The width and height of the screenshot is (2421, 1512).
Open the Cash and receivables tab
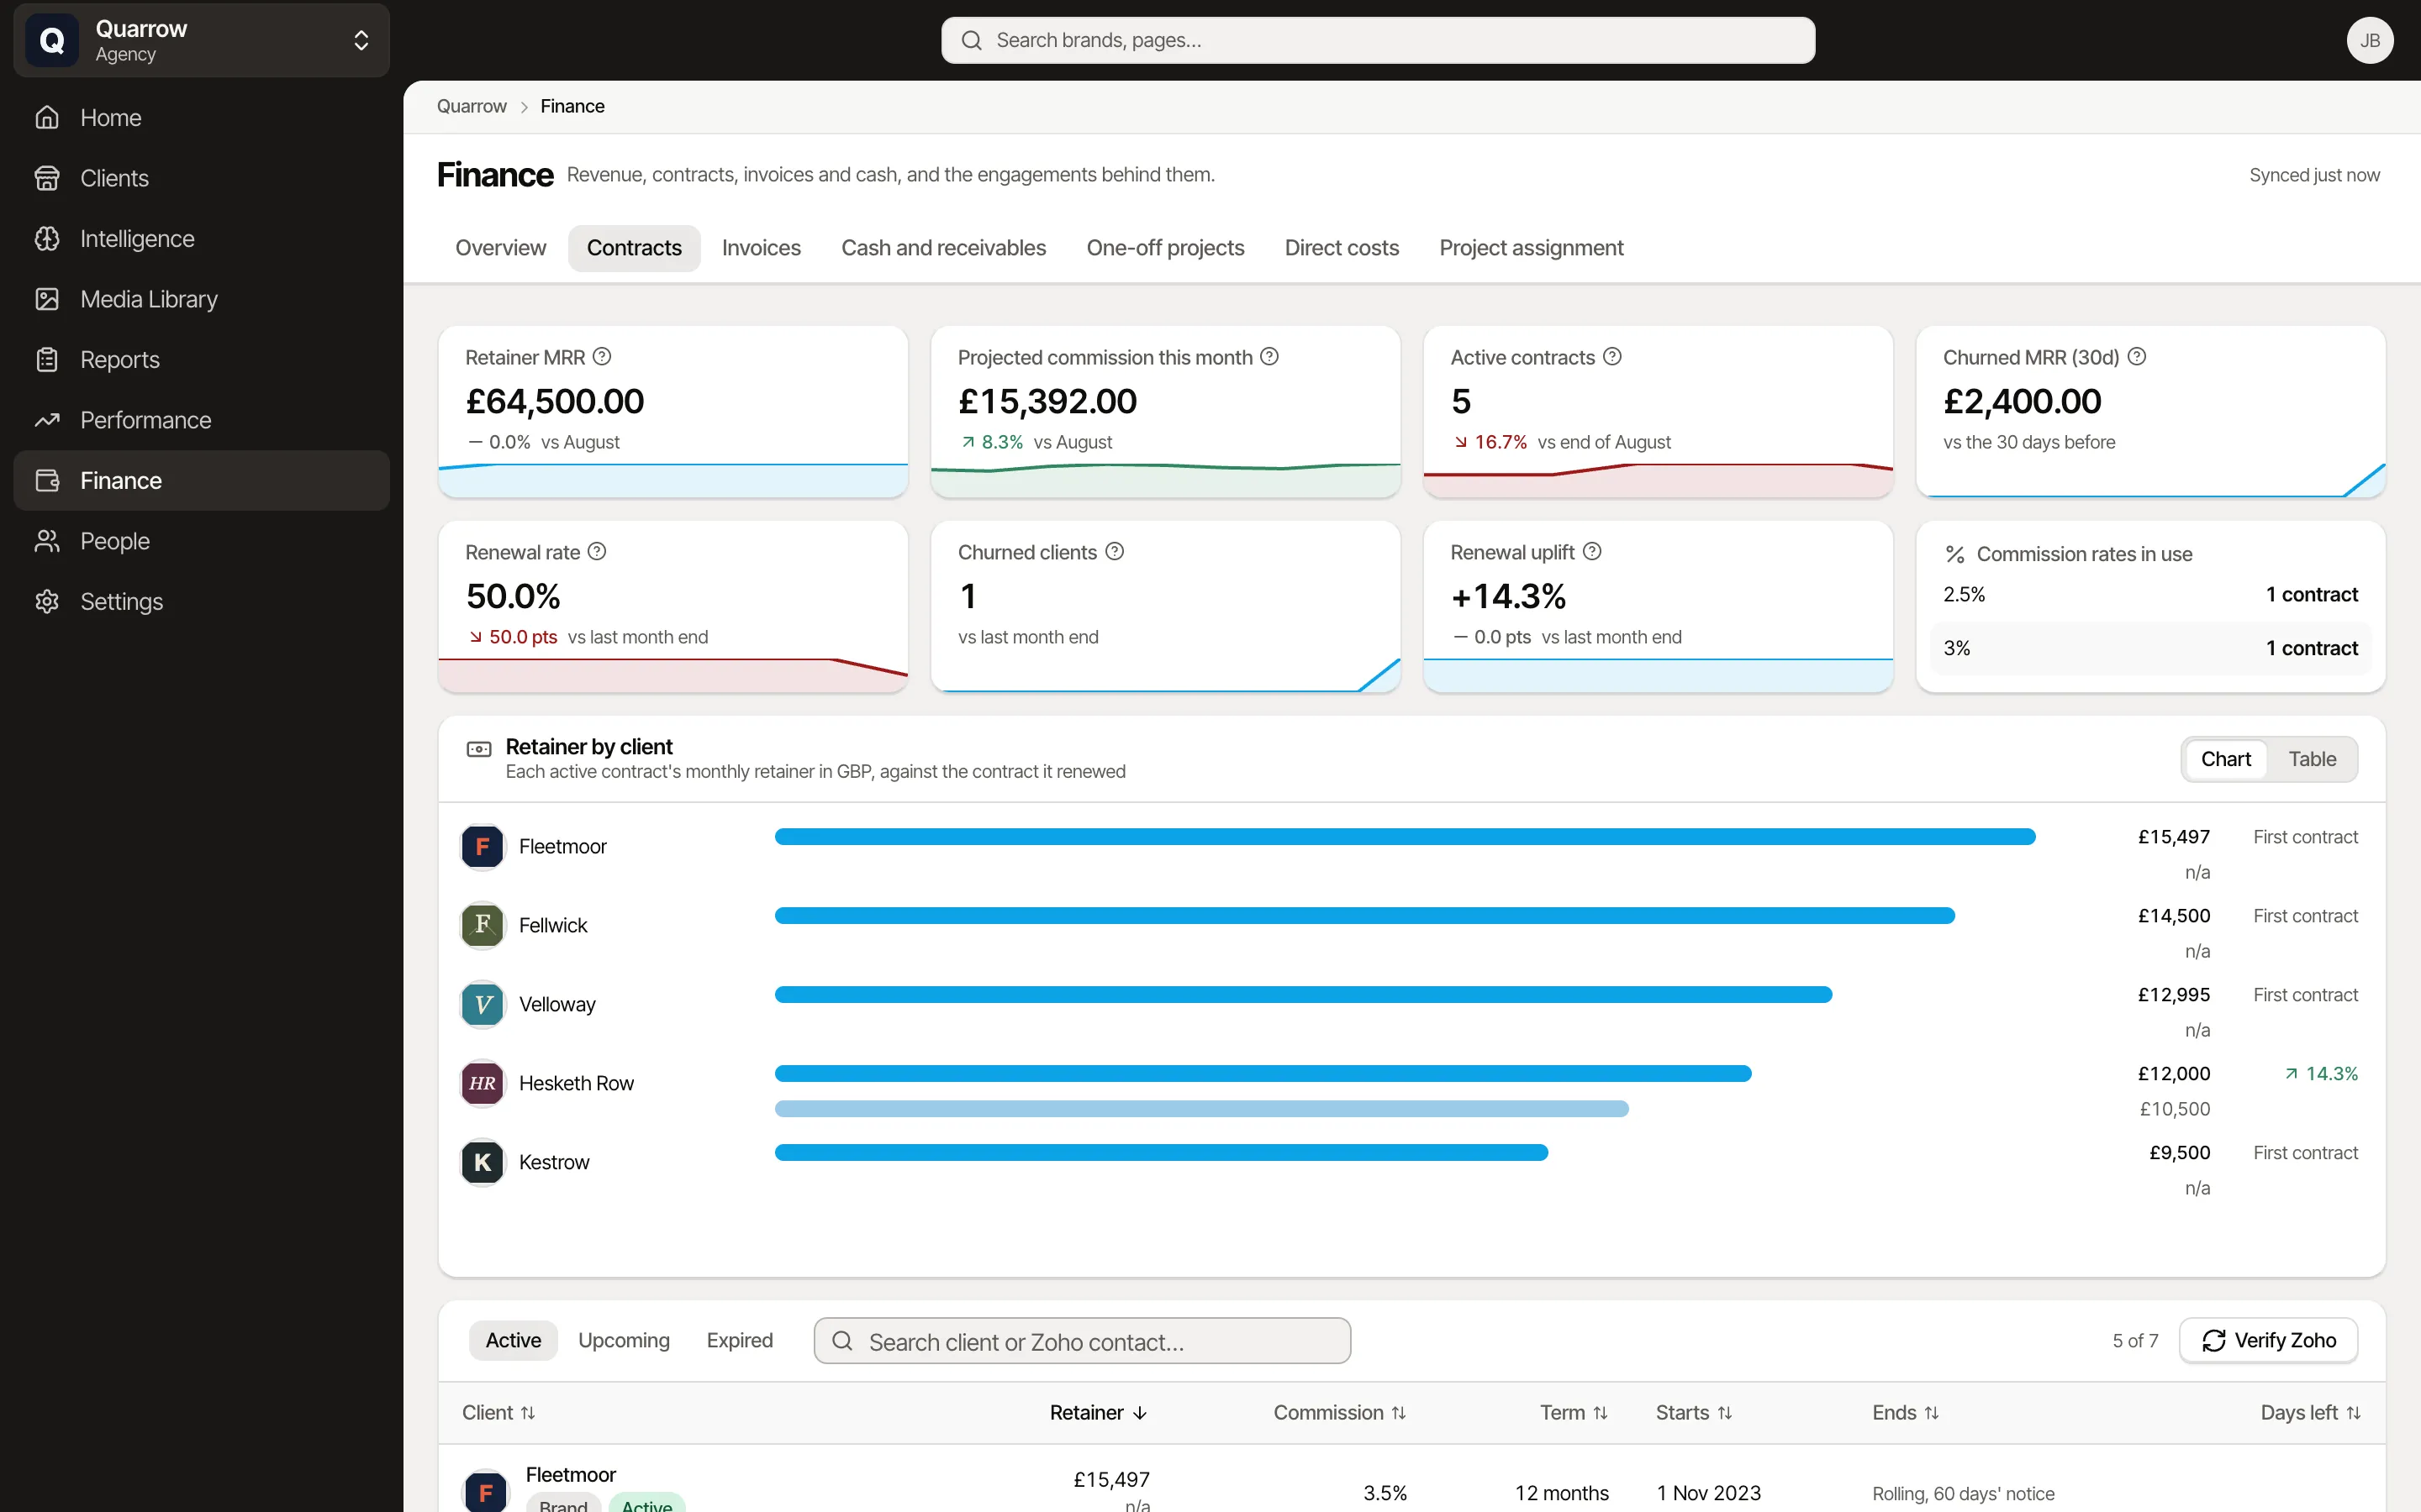[943, 248]
